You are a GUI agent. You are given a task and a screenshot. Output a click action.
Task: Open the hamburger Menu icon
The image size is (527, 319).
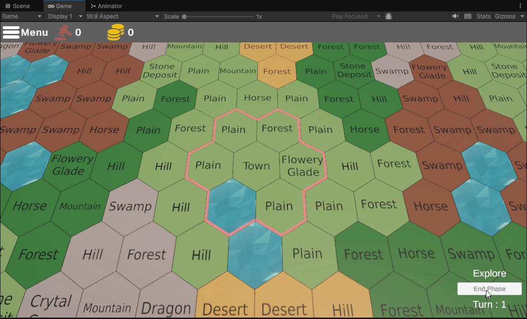click(x=11, y=32)
